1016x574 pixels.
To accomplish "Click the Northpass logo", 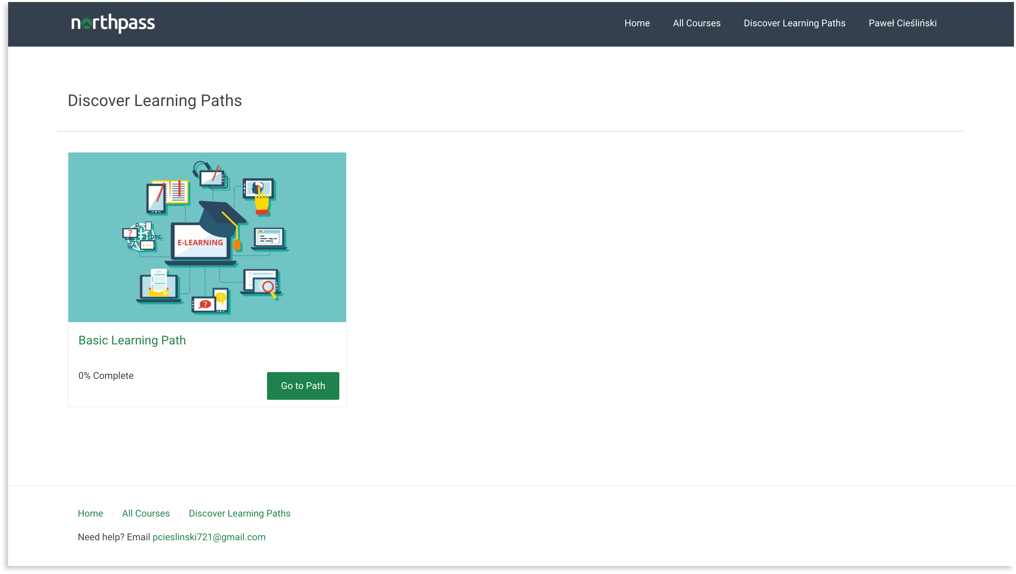I will coord(113,23).
